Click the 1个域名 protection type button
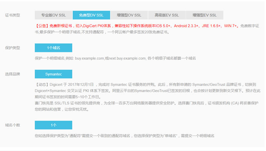266x151 pixels. click(x=54, y=48)
